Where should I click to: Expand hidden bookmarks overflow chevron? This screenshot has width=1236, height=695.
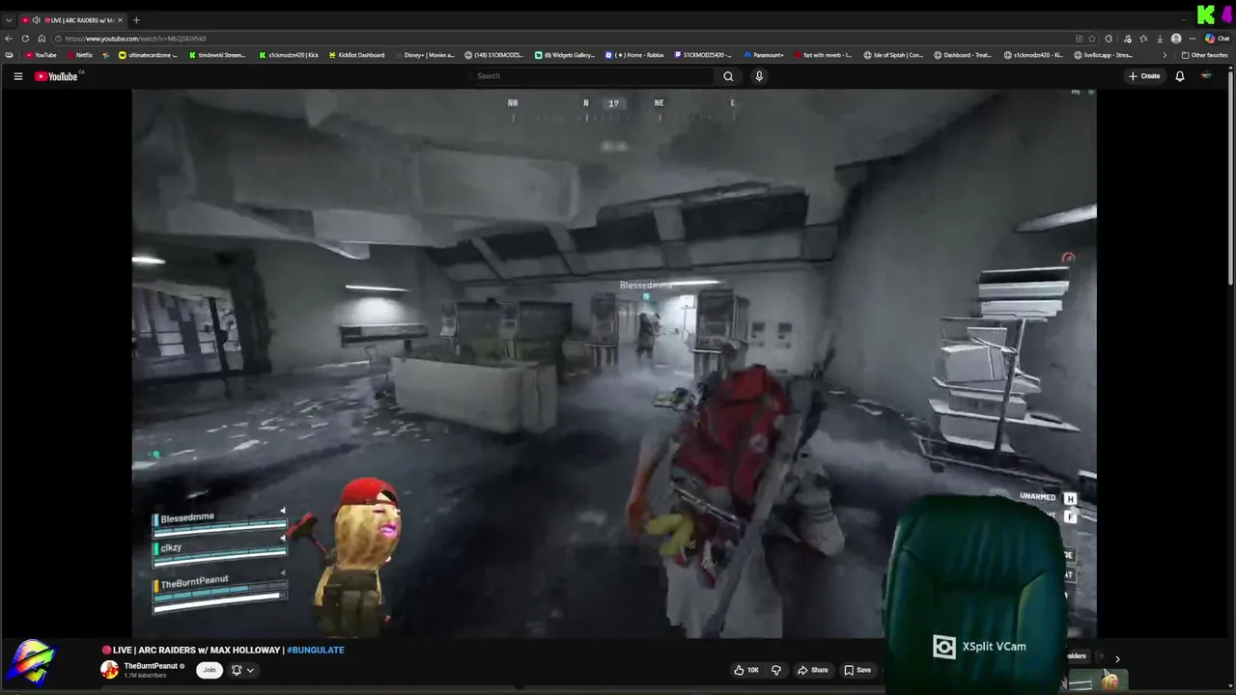(x=1164, y=55)
